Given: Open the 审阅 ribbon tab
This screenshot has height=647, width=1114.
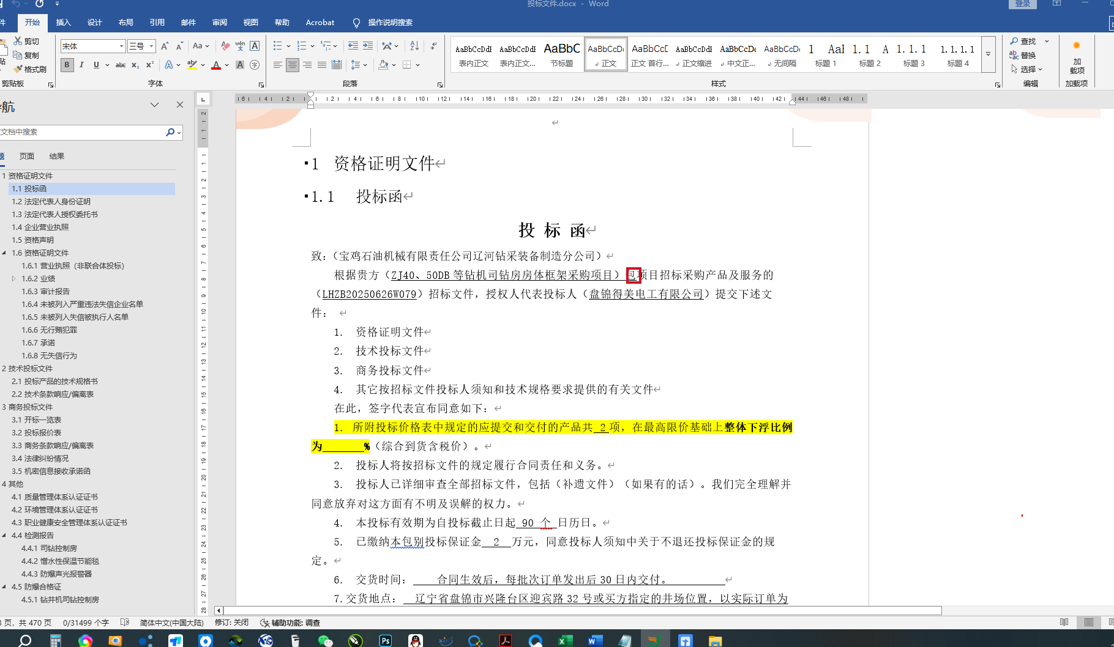Looking at the screenshot, I should tap(220, 23).
